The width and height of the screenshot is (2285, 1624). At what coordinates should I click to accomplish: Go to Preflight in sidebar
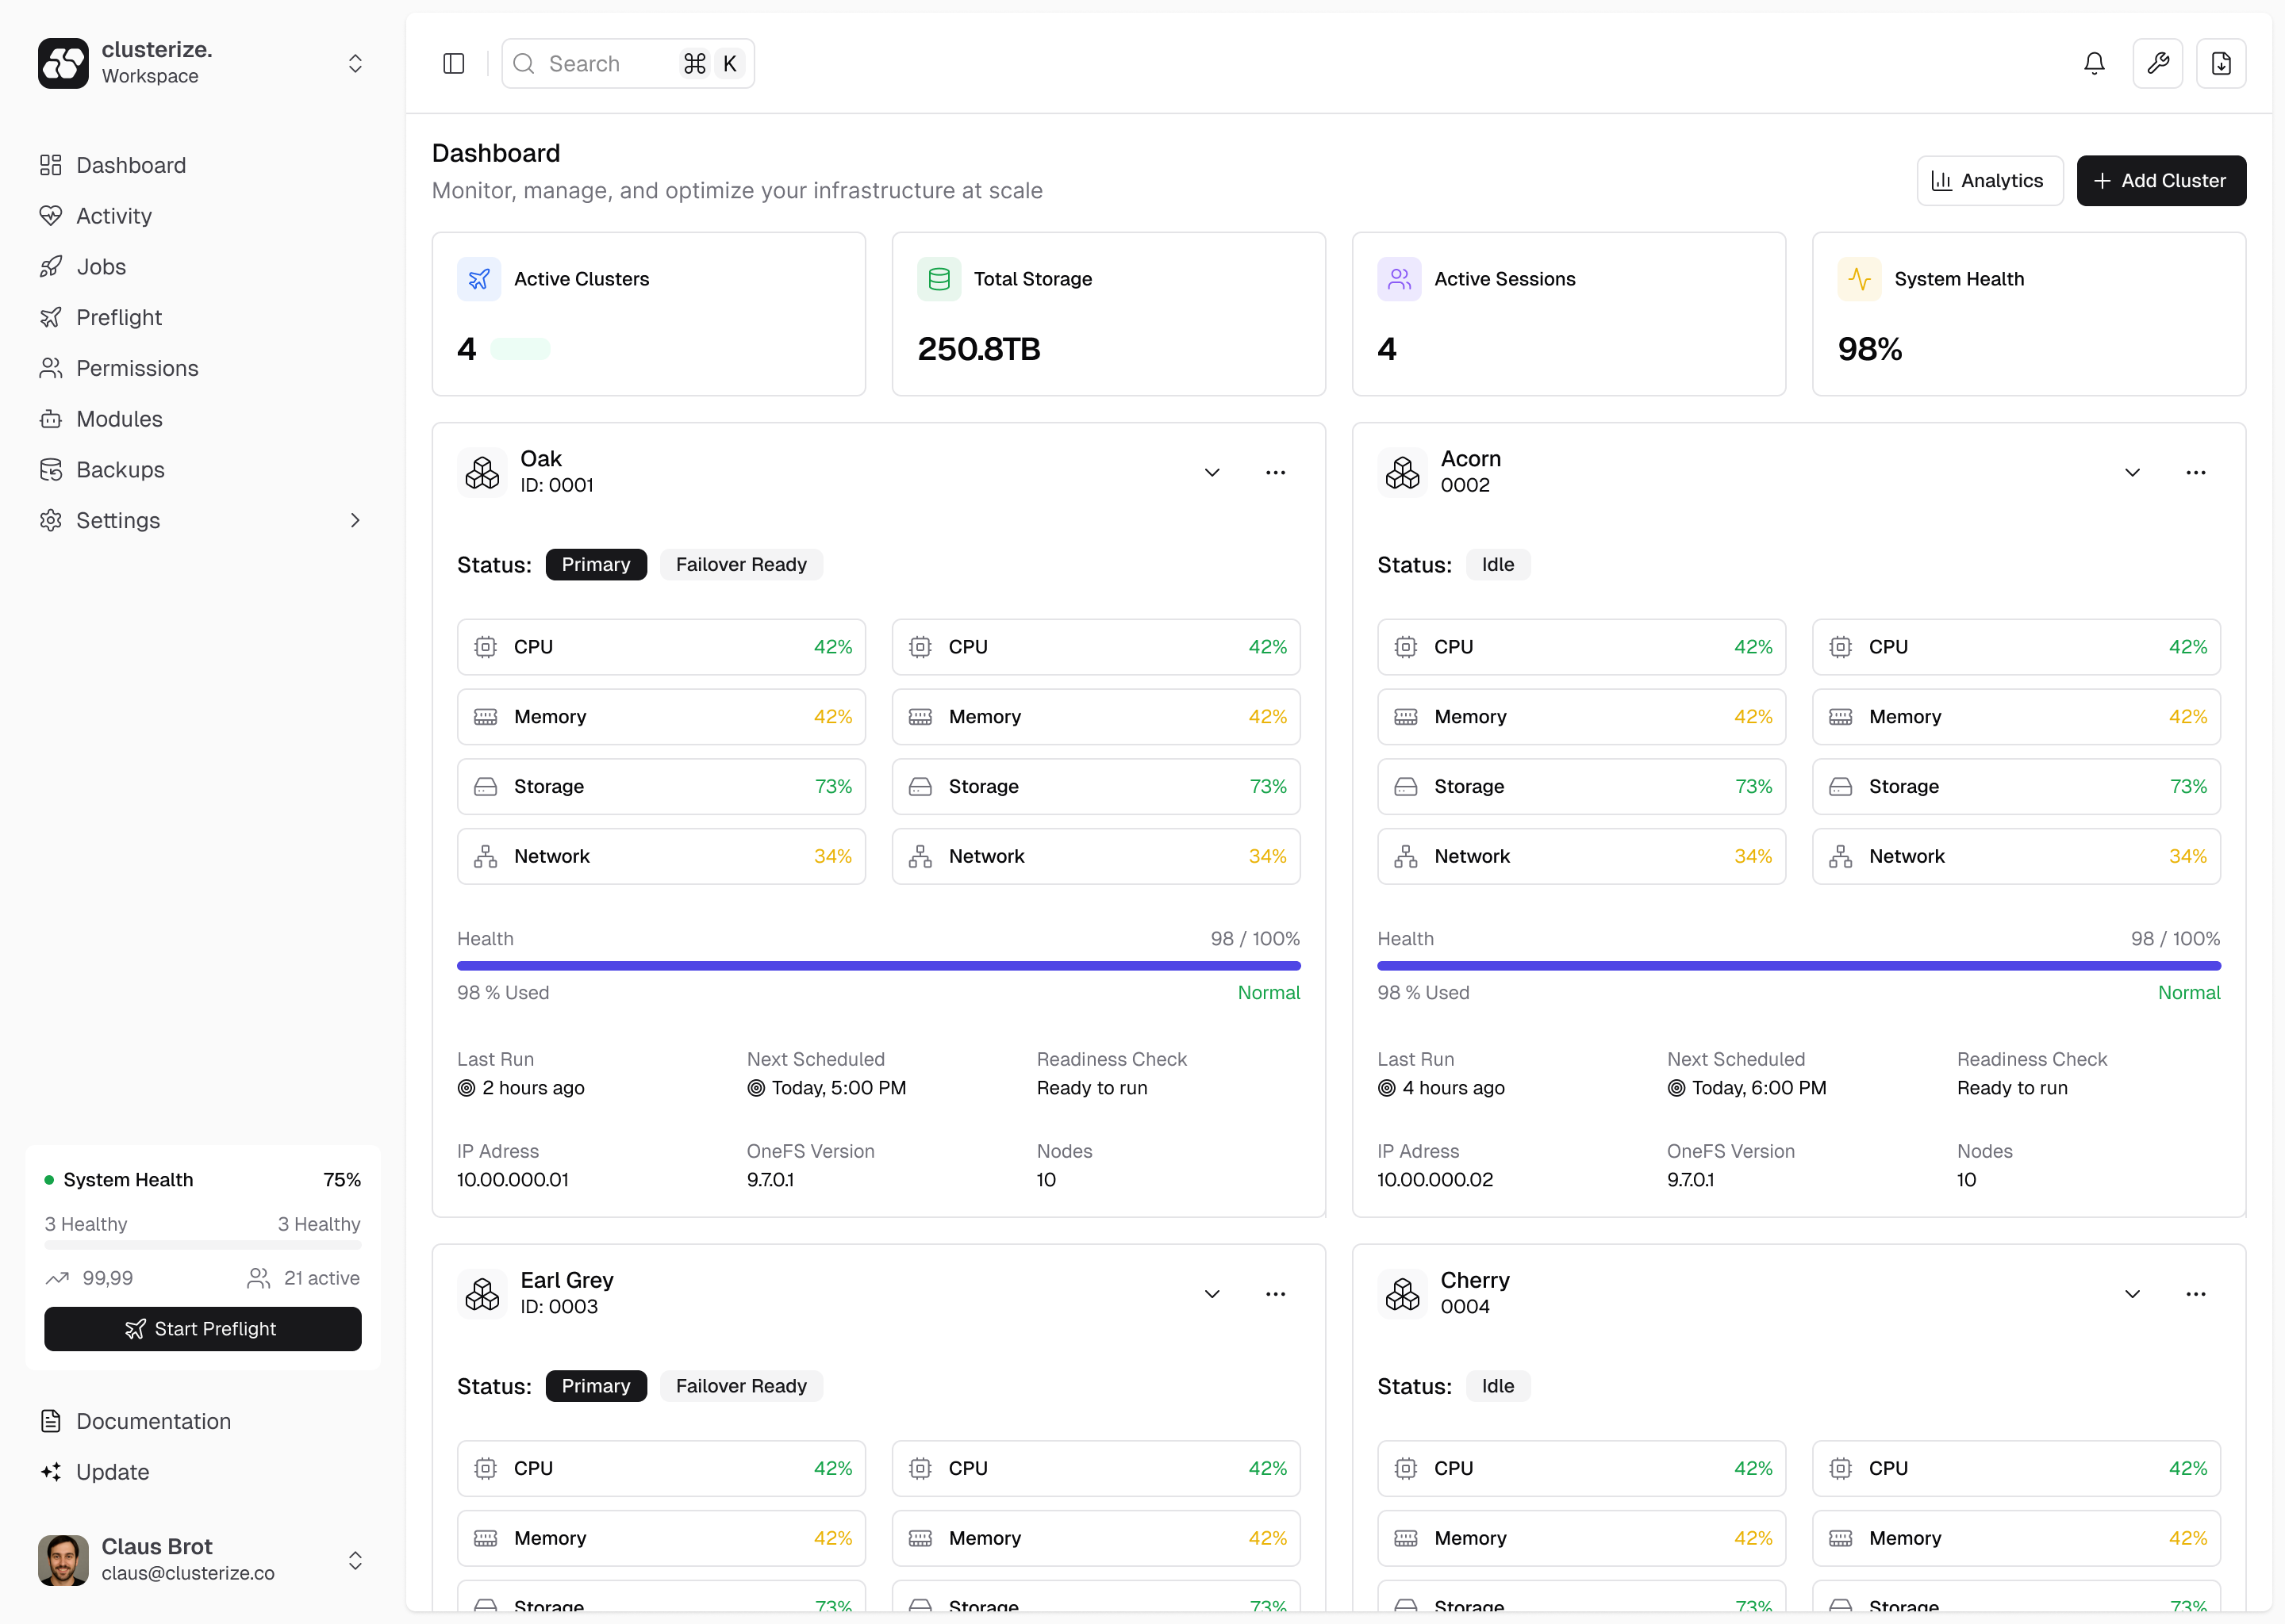click(119, 317)
